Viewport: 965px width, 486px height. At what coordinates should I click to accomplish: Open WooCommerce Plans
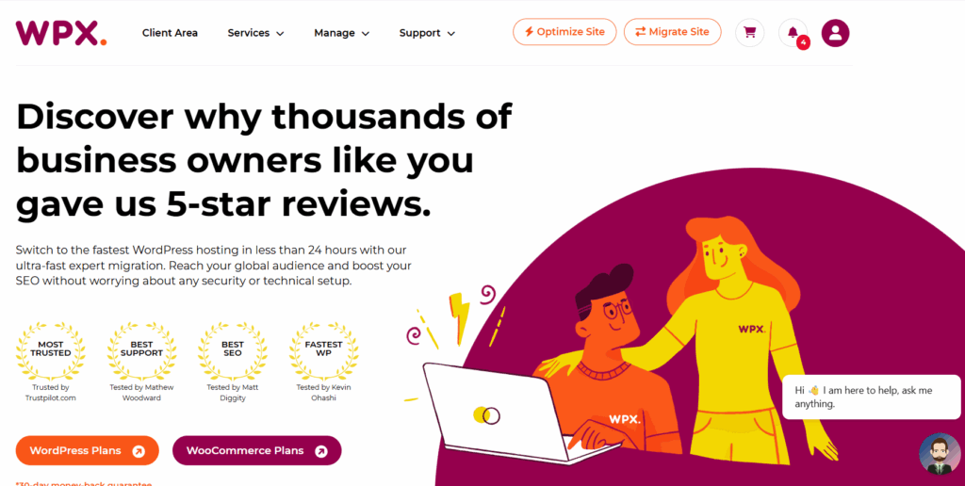pos(256,451)
